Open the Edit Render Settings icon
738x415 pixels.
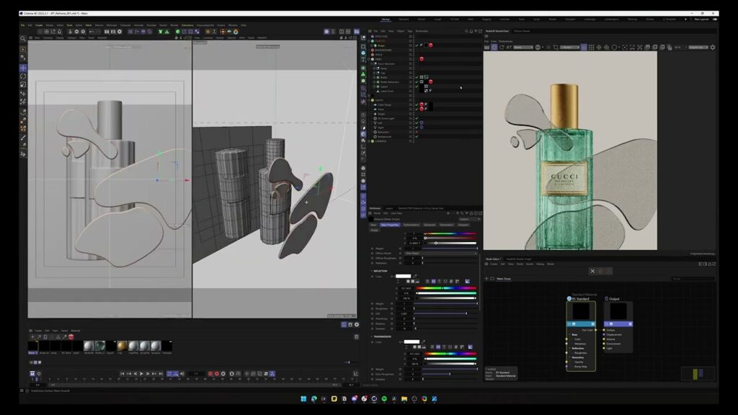tap(120, 32)
